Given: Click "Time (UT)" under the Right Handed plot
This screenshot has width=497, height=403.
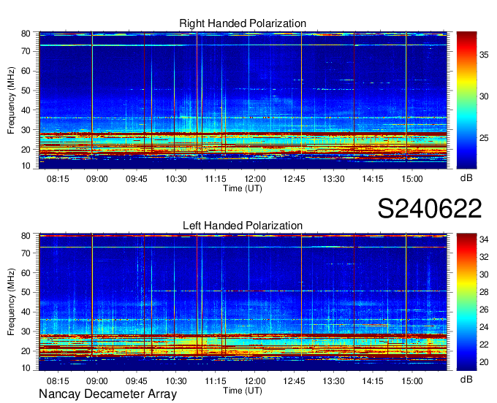Looking at the screenshot, I should (243, 188).
